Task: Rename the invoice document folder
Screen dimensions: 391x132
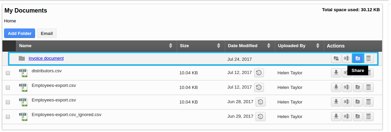Action: pos(347,58)
